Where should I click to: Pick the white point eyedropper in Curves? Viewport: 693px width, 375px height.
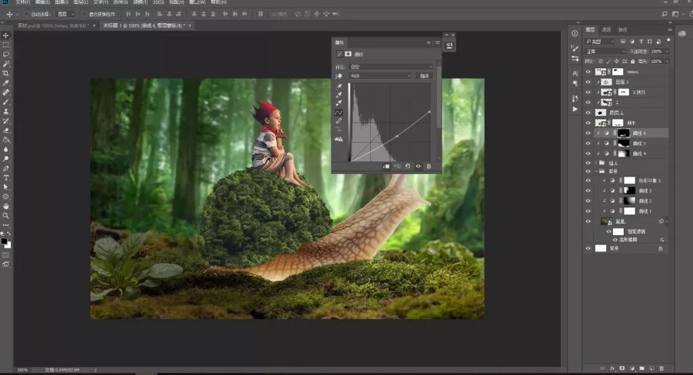click(339, 103)
